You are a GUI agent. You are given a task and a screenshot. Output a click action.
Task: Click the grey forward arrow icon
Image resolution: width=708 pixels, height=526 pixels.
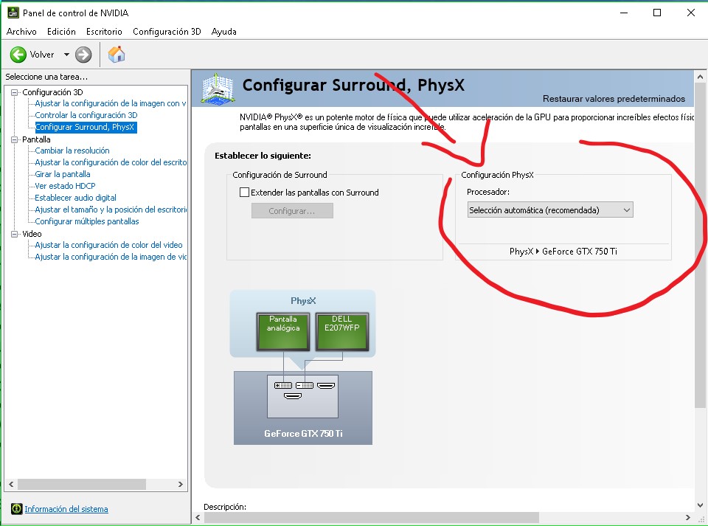click(83, 55)
